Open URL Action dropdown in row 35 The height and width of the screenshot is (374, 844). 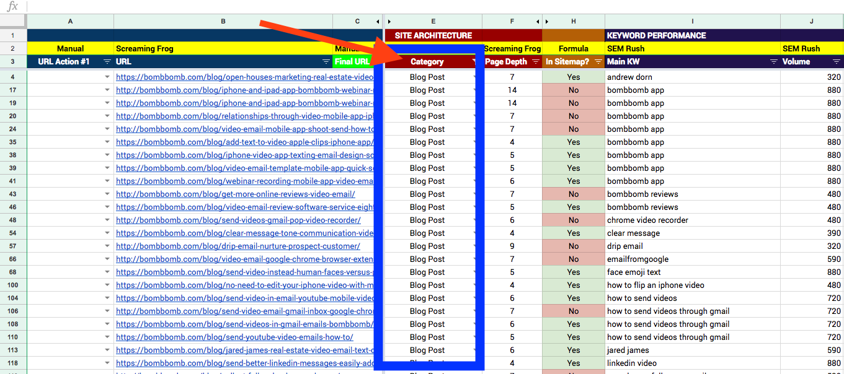[x=107, y=142]
